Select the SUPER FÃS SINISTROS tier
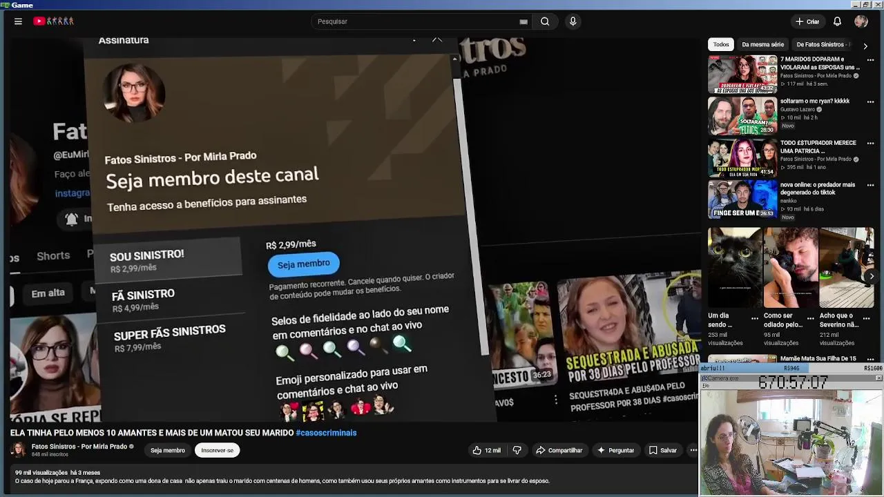This screenshot has height=497, width=884. 170,338
